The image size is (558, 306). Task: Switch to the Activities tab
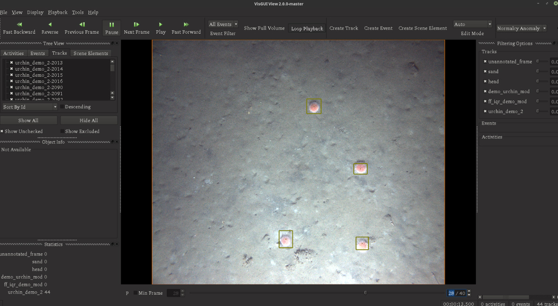tap(13, 53)
